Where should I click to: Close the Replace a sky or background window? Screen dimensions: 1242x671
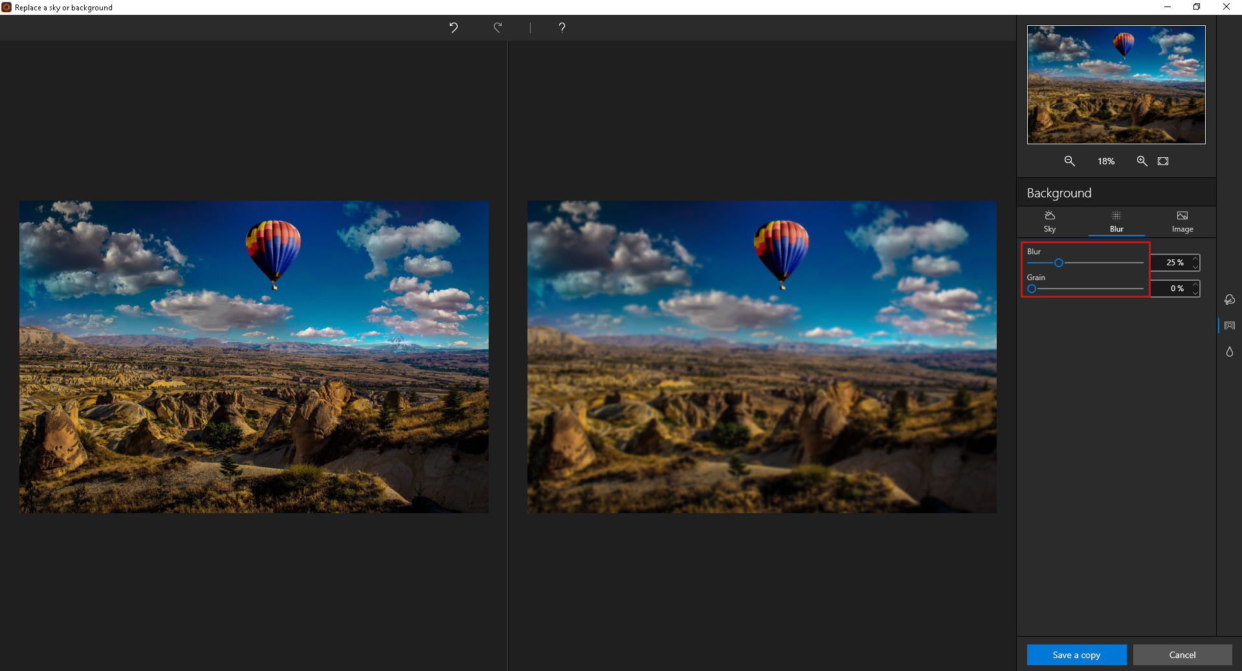coord(1226,7)
